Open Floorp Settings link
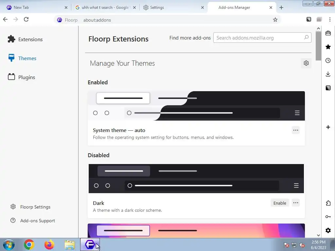The height and width of the screenshot is (251, 335). [x=30, y=207]
